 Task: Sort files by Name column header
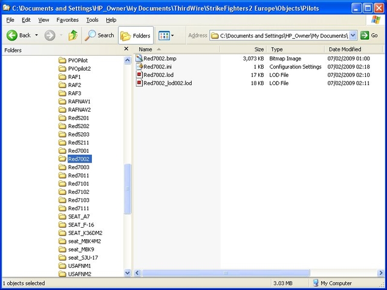[177, 50]
